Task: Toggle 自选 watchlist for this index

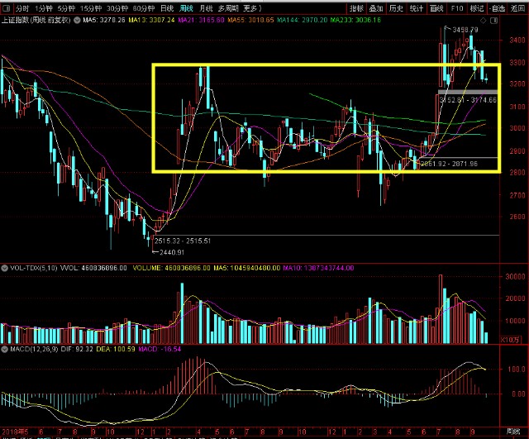Action: (498, 7)
